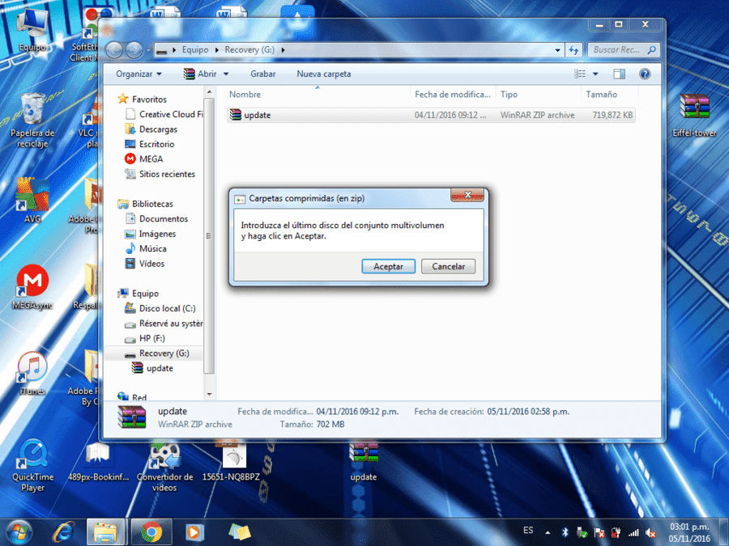
Task: Click the Forward navigation button
Action: 134,49
